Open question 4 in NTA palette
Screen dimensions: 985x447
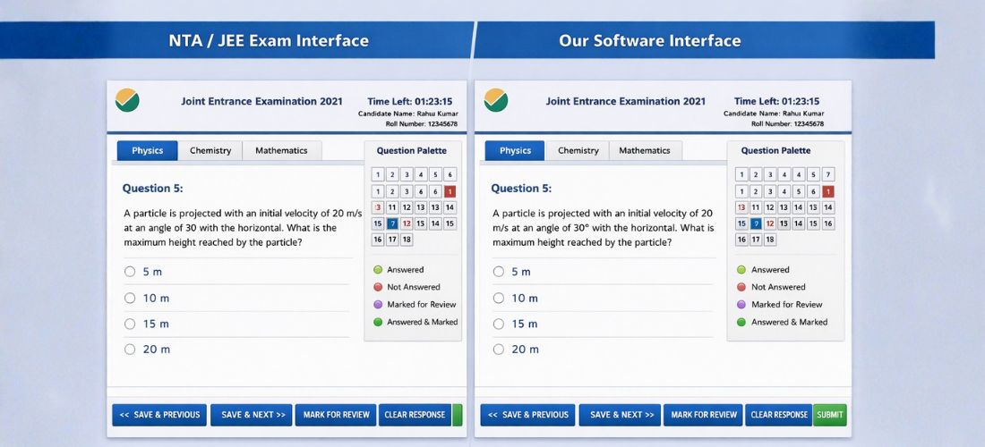[x=421, y=174]
